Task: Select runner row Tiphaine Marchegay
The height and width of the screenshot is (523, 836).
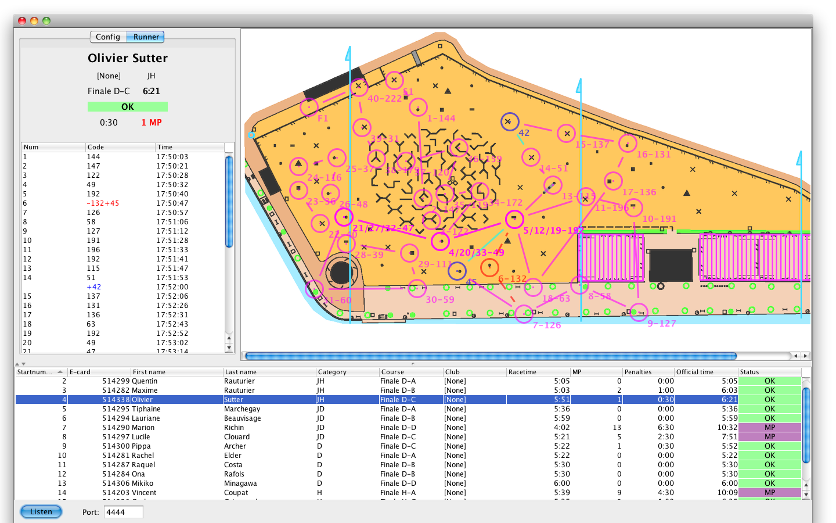Action: [x=408, y=409]
